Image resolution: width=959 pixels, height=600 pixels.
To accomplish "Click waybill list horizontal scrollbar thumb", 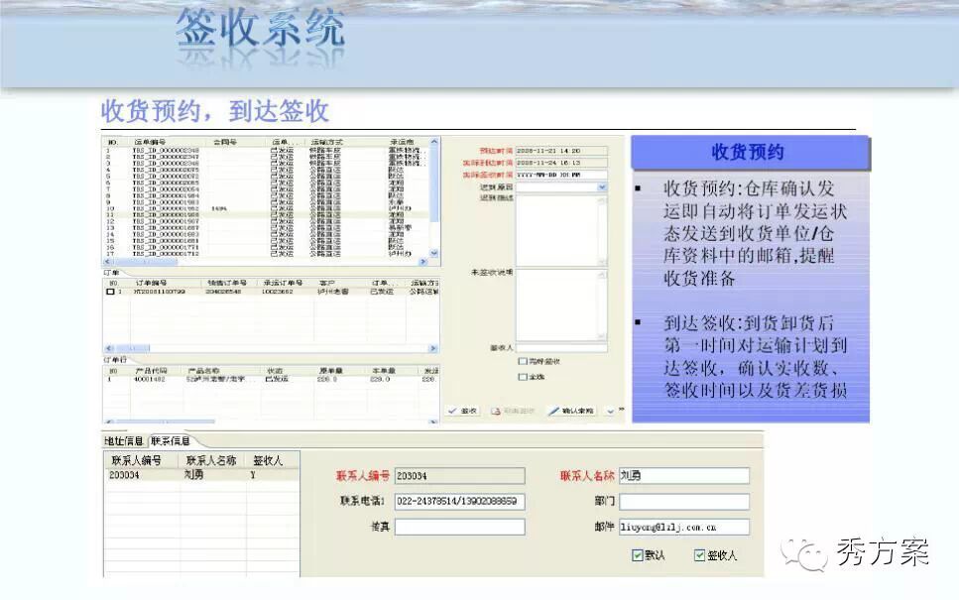I will [x=146, y=261].
